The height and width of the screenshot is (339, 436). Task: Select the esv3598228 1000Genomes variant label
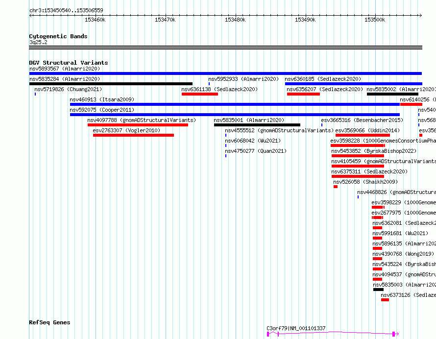pyautogui.click(x=383, y=141)
